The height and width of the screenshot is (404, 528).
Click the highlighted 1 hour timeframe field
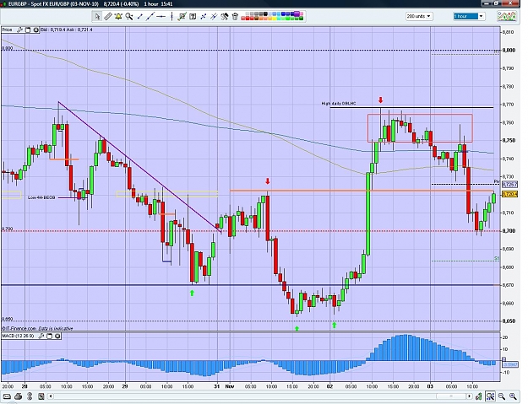[465, 16]
